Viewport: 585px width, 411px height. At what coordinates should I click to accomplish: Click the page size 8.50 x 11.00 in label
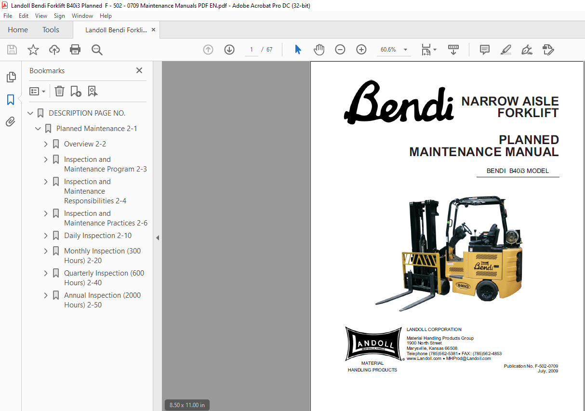pos(187,405)
